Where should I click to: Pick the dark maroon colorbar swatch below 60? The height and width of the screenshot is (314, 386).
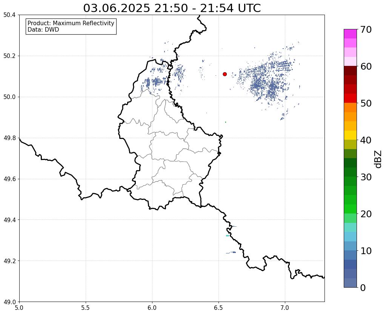[350, 71]
